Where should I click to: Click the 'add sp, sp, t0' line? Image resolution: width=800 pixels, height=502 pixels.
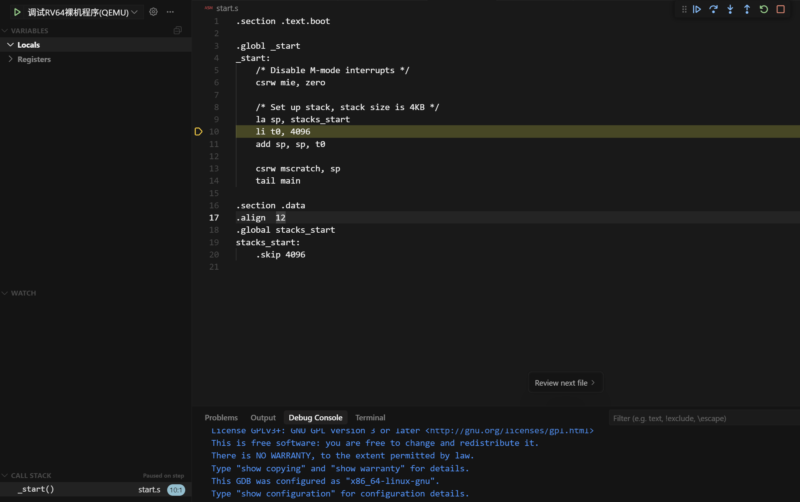pyautogui.click(x=290, y=144)
